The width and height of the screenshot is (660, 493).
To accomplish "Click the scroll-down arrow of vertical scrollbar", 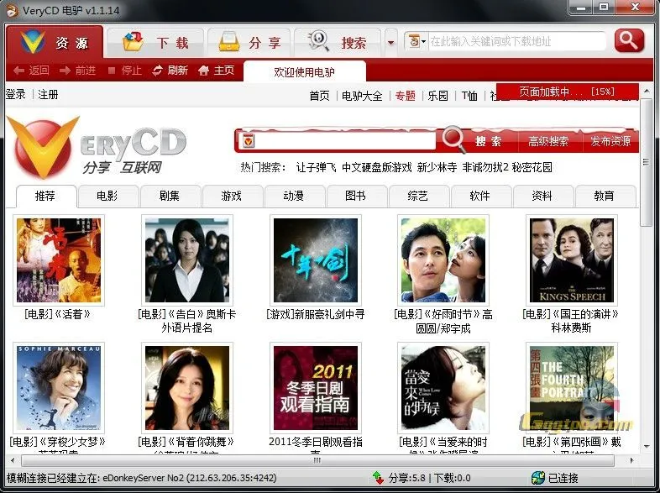I will click(646, 447).
